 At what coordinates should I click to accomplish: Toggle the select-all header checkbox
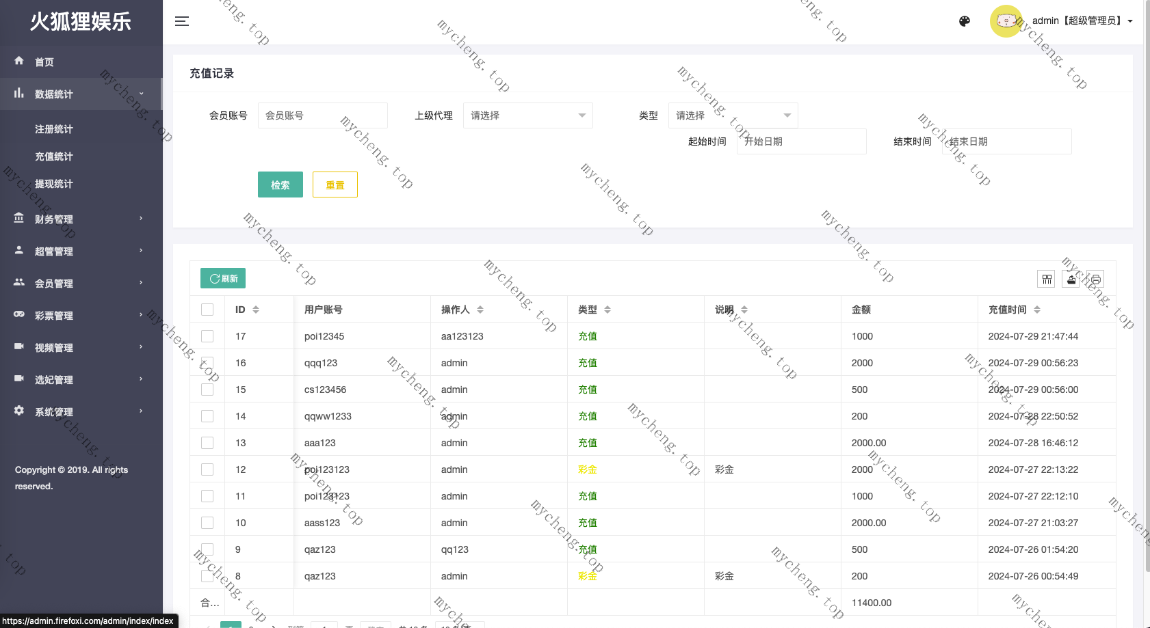point(207,310)
